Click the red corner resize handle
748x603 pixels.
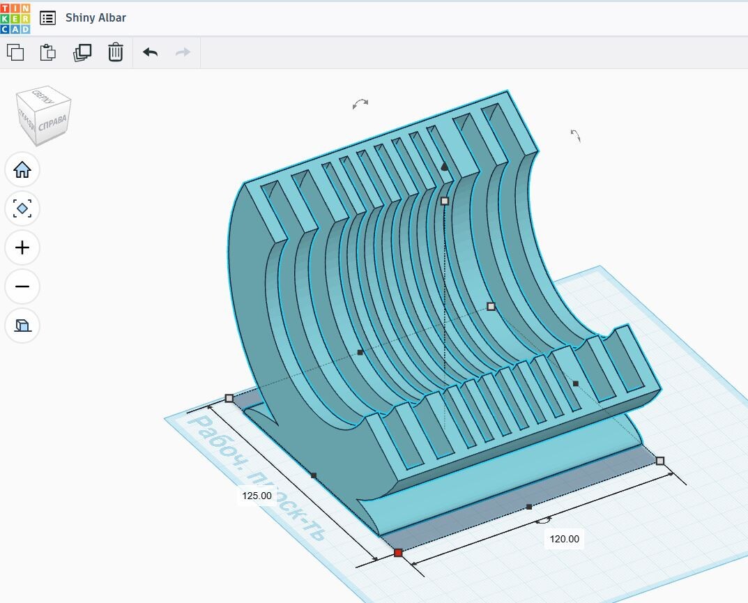(398, 553)
